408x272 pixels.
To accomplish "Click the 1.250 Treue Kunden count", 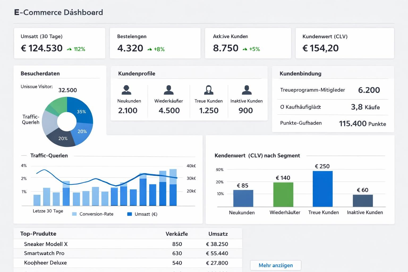I will 209,110.
